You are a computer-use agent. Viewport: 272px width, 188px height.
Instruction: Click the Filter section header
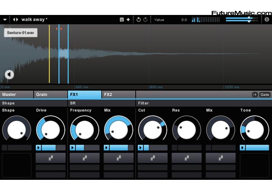coord(204,103)
